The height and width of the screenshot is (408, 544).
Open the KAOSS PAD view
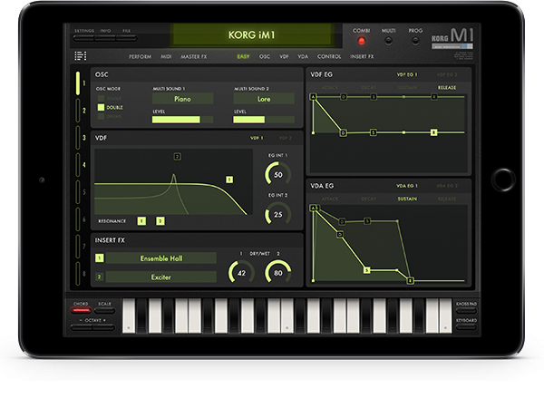pos(466,310)
